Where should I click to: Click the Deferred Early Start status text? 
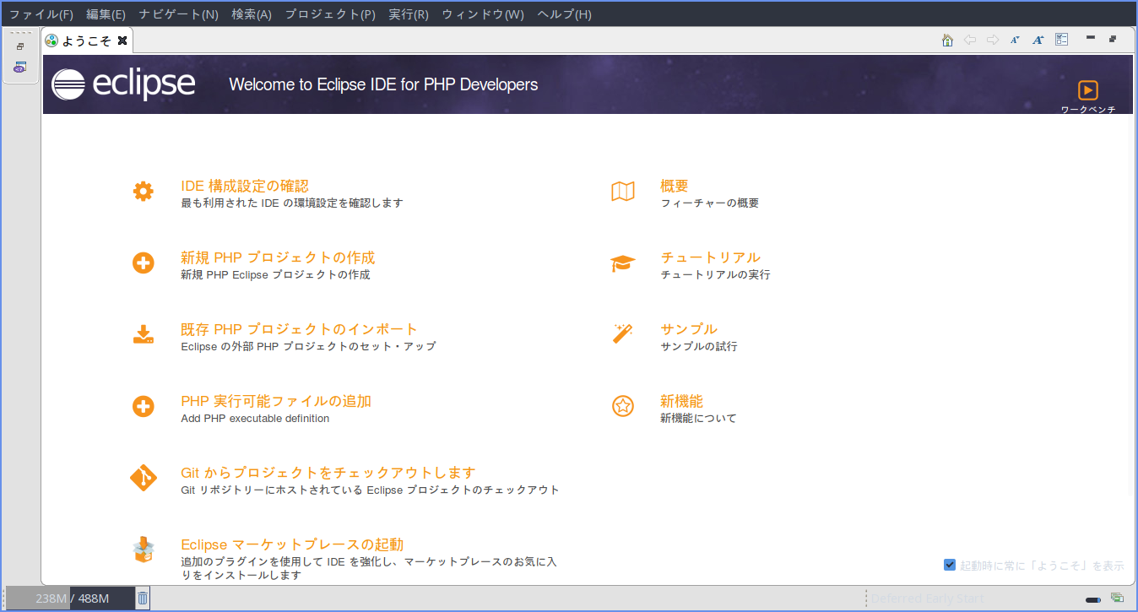tap(927, 598)
